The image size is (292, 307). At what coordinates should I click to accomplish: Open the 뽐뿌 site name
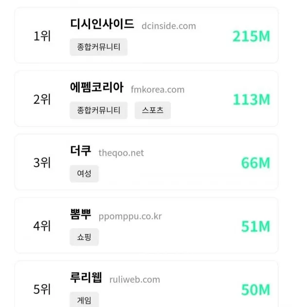pyautogui.click(x=81, y=214)
